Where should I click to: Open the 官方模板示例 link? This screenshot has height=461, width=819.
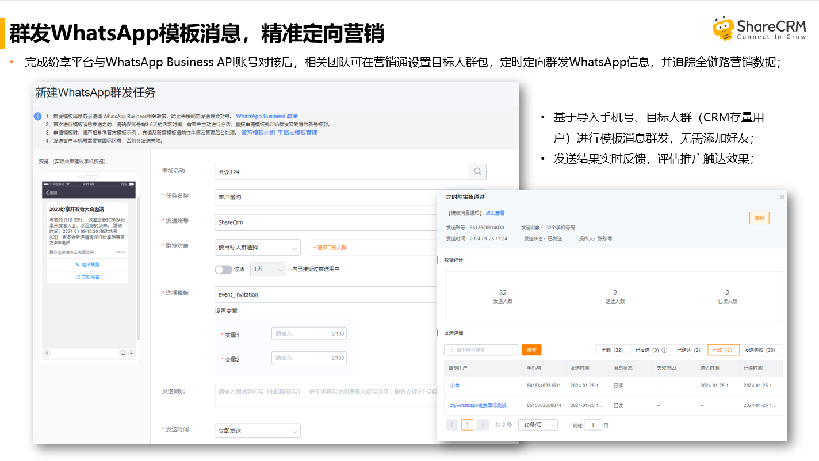coord(258,132)
